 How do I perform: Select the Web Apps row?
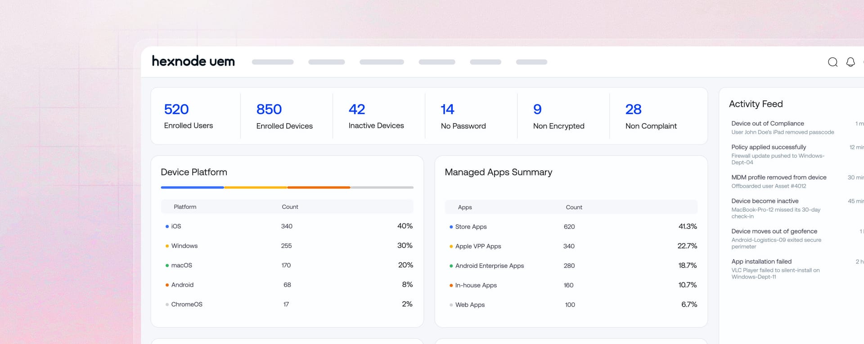pyautogui.click(x=571, y=305)
